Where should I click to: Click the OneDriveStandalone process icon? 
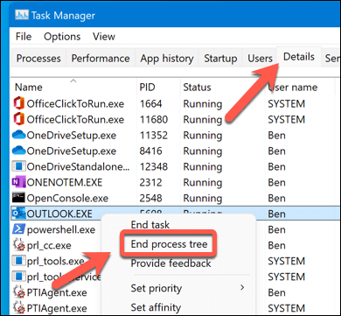point(19,167)
